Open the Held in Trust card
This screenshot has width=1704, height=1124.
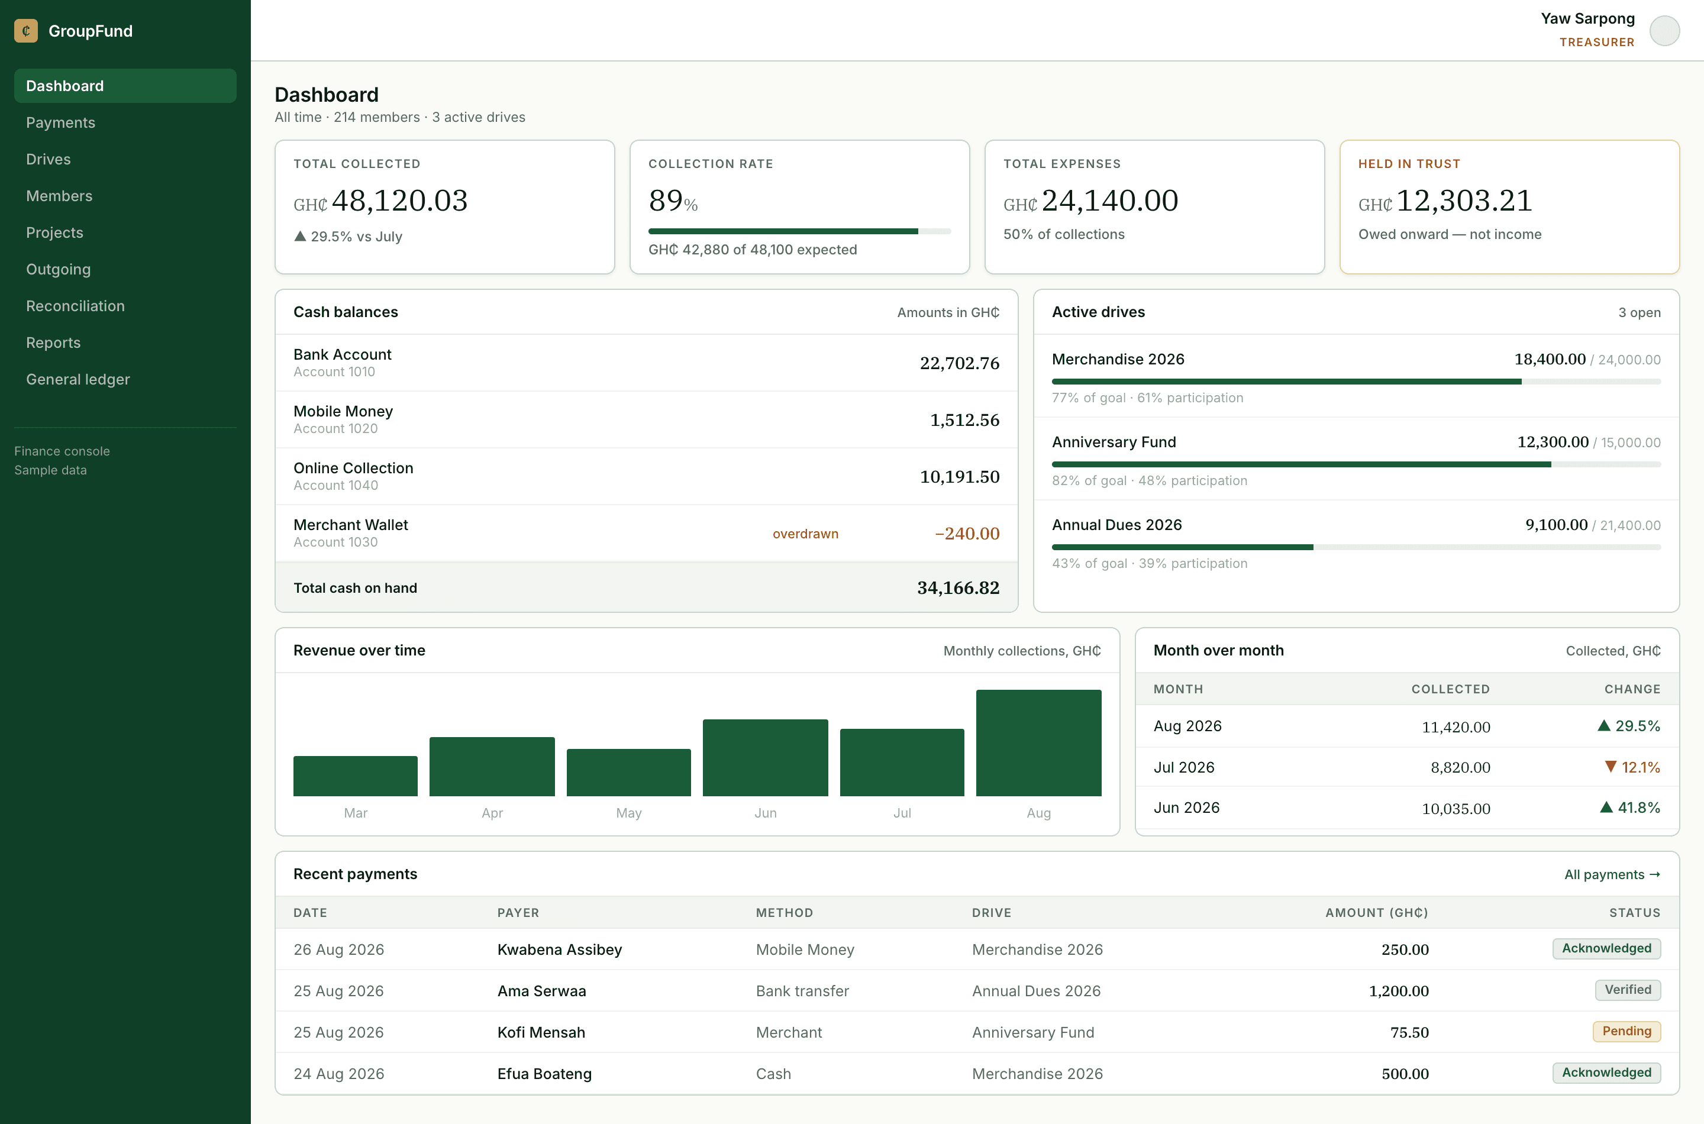click(1509, 207)
